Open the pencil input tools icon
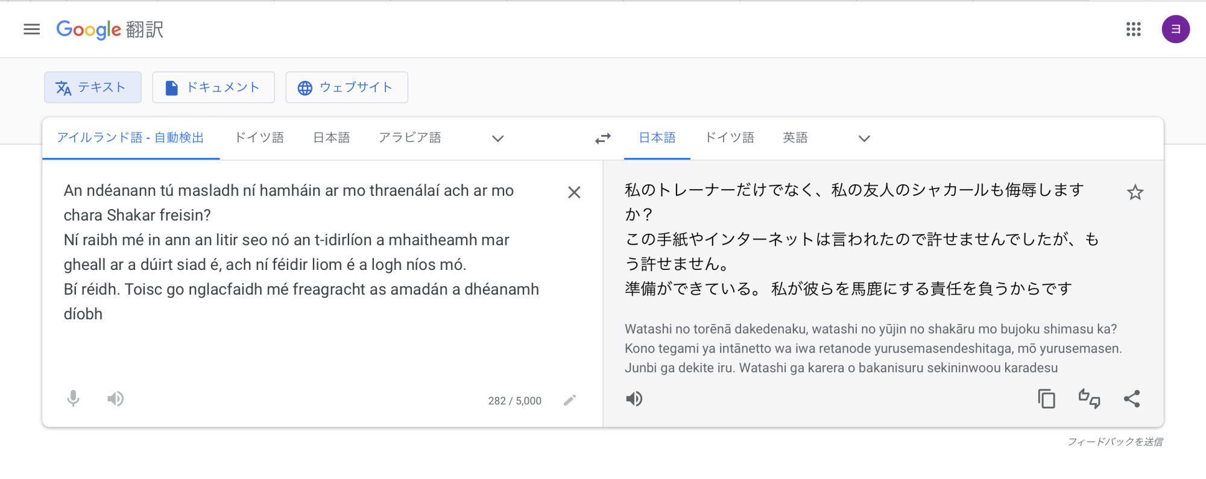Image resolution: width=1206 pixels, height=479 pixels. click(570, 401)
